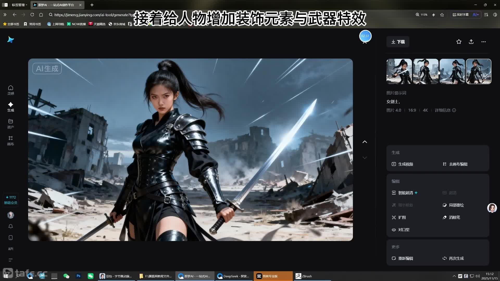
Task: Switch to the 即梦AI browser tab
Action: point(56,5)
